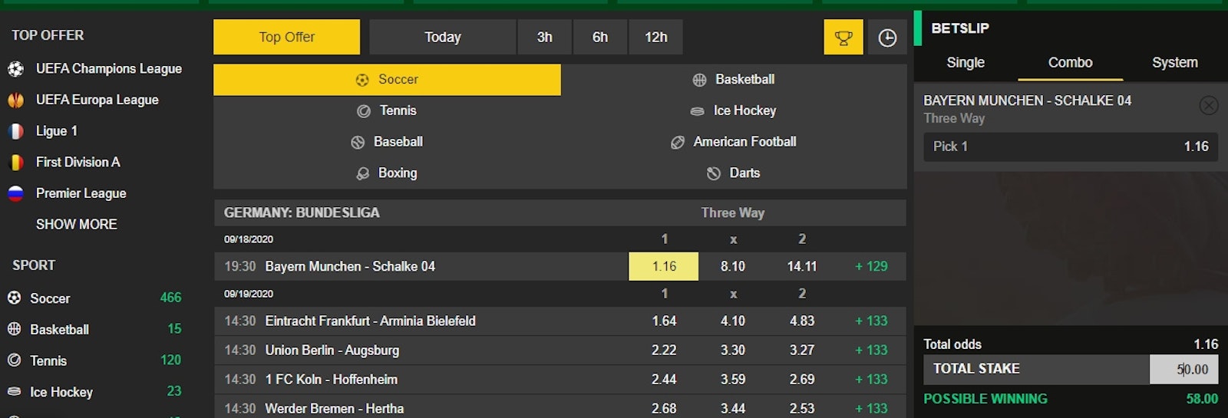Image resolution: width=1228 pixels, height=418 pixels.
Task: Expand +133 markets for Union Berlin - Augsburg
Action: tap(871, 351)
